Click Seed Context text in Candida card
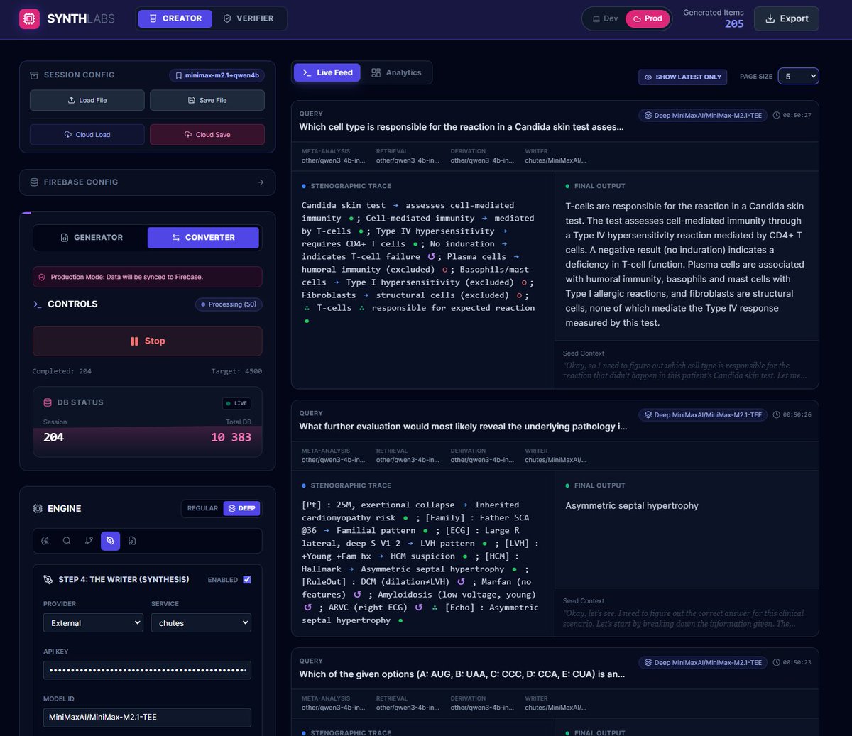This screenshot has width=852, height=736. (x=685, y=370)
